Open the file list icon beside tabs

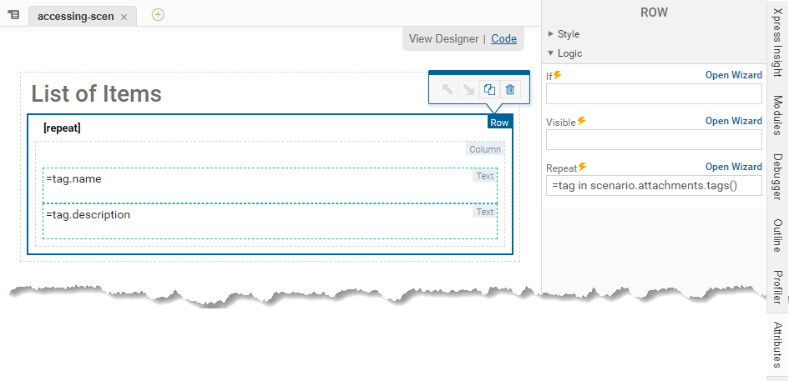[13, 16]
